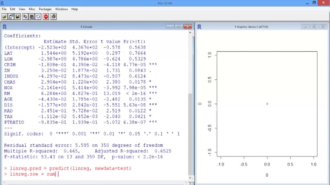Viewport: 330px width, 185px height.
Task: Close the R Graphics Device 2 window
Action: point(323,27)
